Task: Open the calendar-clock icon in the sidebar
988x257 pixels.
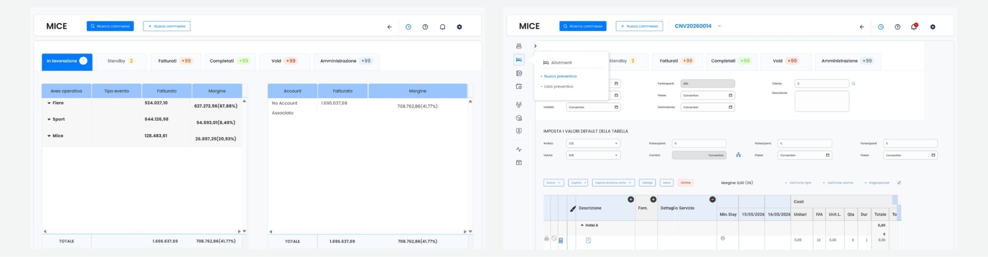Action: (x=519, y=86)
